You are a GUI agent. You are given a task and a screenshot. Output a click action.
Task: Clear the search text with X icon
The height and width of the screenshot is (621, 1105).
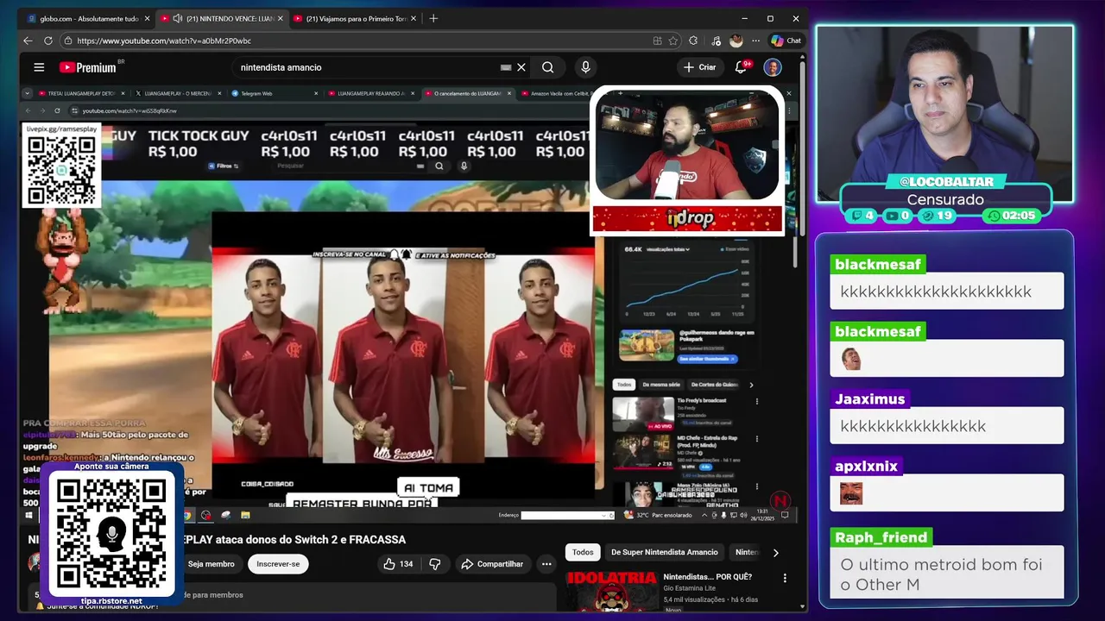click(521, 67)
